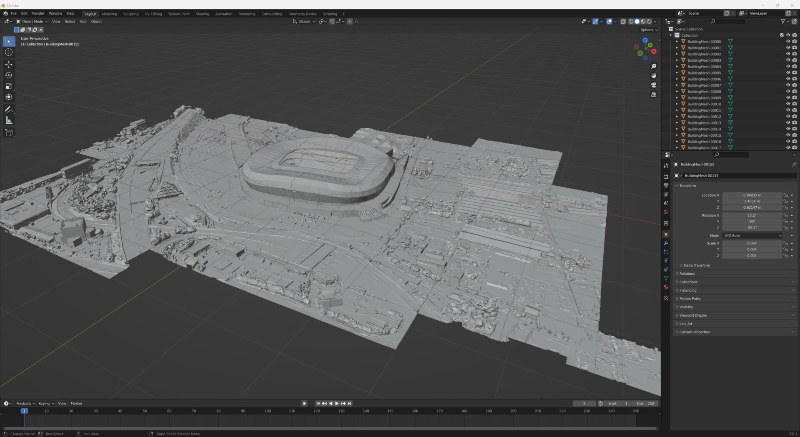Viewport: 800px width, 437px height.
Task: Switch viewport to wireframe shading
Action: pos(630,21)
